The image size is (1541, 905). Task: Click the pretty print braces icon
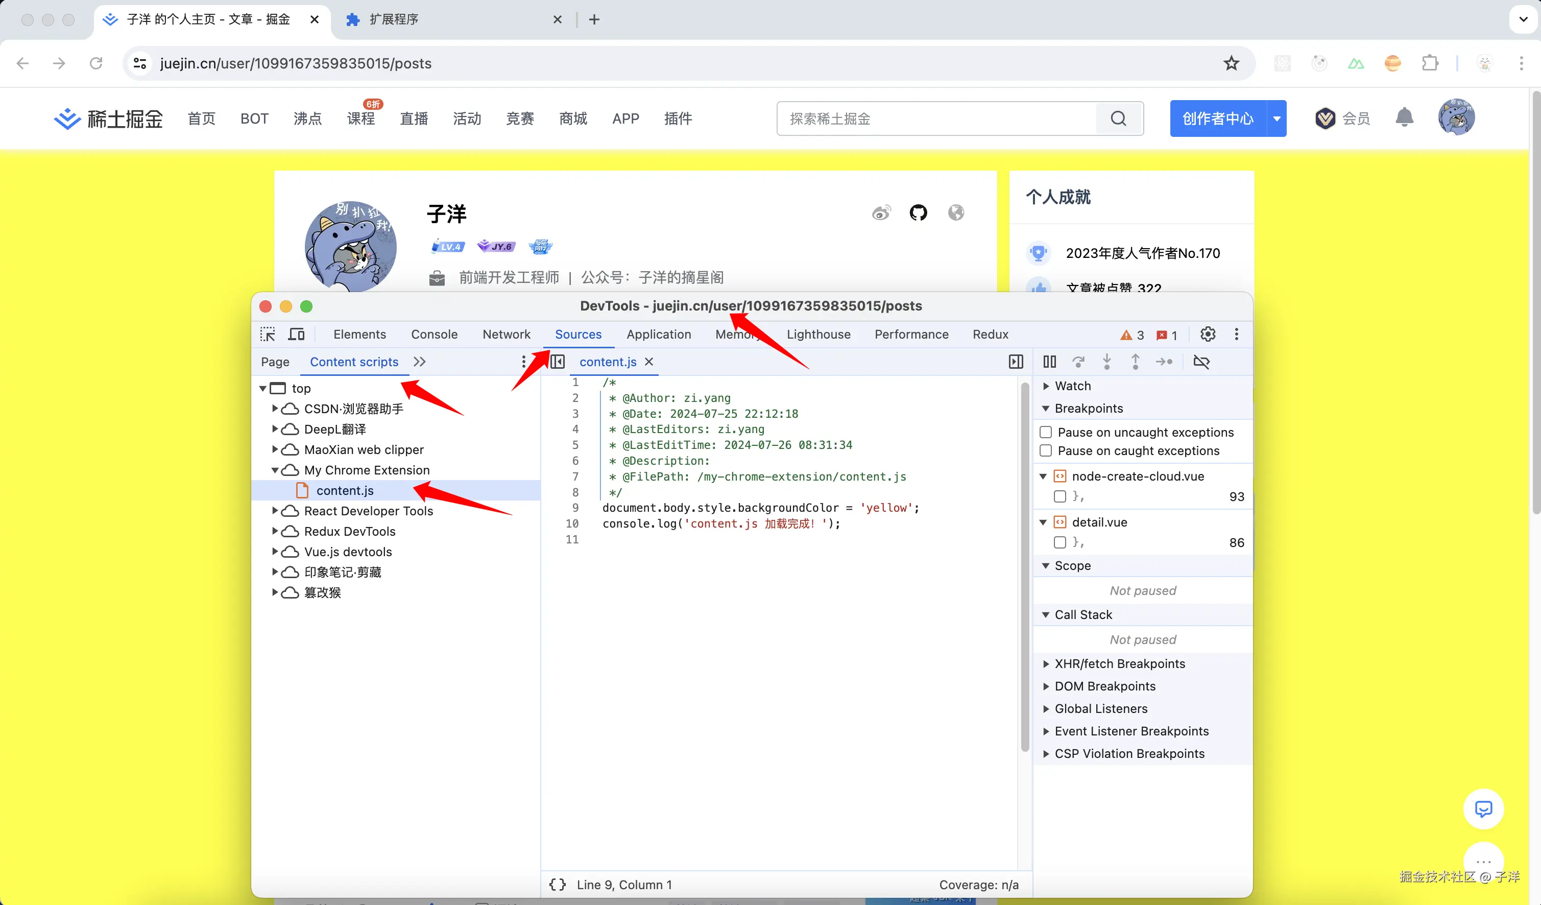click(557, 884)
